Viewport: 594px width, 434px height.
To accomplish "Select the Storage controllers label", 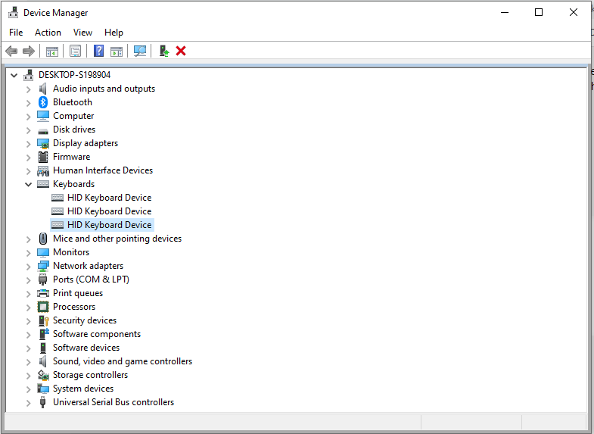I will [91, 375].
